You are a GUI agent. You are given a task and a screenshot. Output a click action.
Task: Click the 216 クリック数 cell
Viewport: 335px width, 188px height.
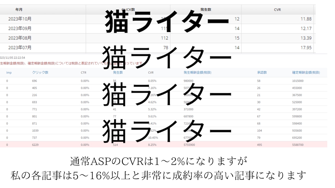(34, 95)
